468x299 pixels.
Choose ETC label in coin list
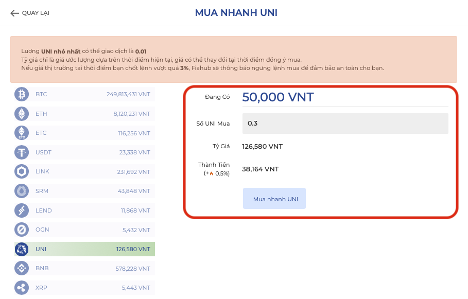click(41, 133)
